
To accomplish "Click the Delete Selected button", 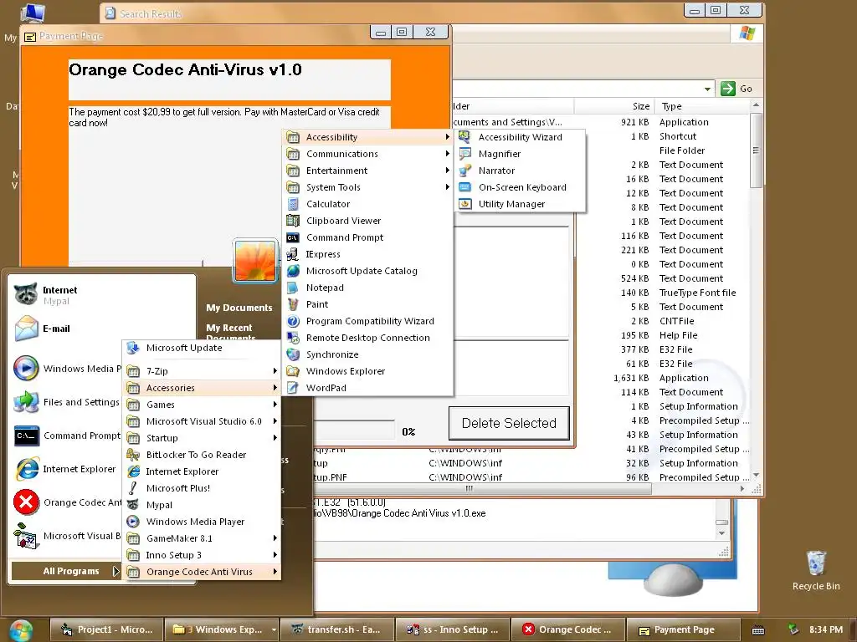I will coord(509,423).
